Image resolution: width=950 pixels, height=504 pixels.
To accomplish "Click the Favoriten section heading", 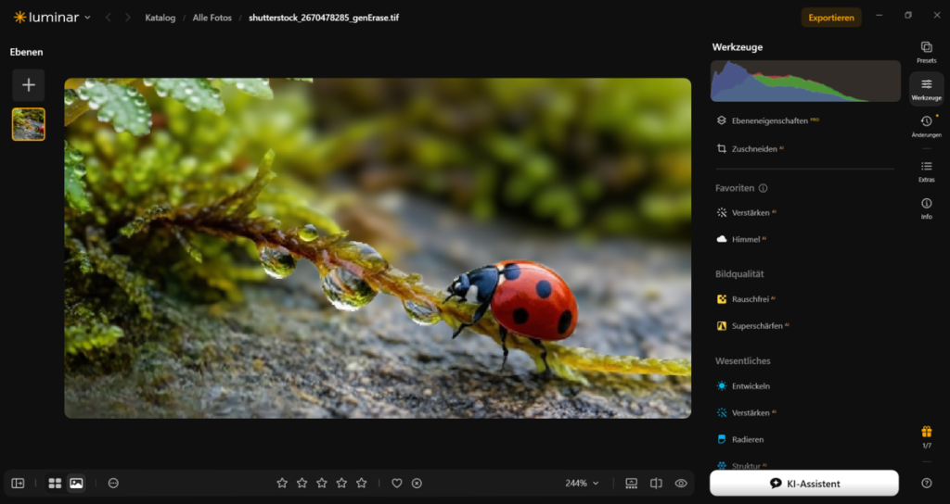I will pyautogui.click(x=735, y=188).
